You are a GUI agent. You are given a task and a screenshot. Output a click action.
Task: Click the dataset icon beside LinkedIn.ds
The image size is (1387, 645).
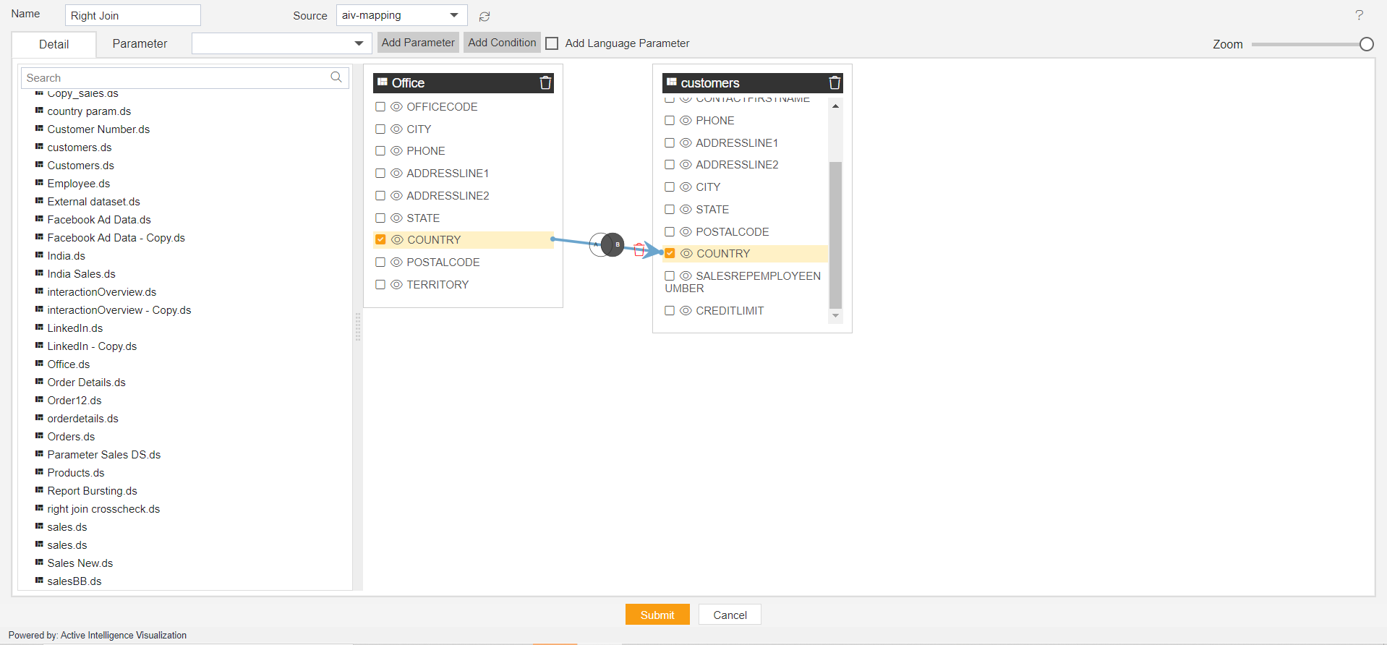click(x=39, y=328)
